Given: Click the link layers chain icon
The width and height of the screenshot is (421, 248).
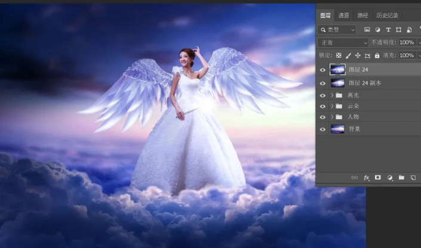Looking at the screenshot, I should tap(354, 178).
